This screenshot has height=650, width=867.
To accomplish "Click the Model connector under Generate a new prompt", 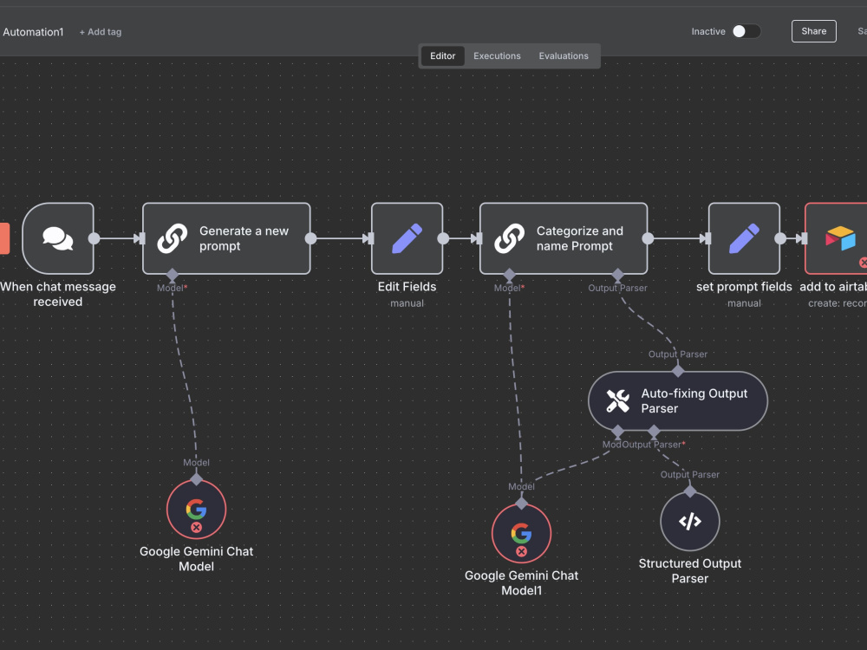I will pos(173,274).
